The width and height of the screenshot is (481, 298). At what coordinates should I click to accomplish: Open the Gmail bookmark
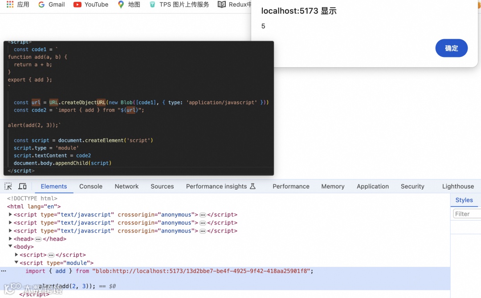(51, 4)
